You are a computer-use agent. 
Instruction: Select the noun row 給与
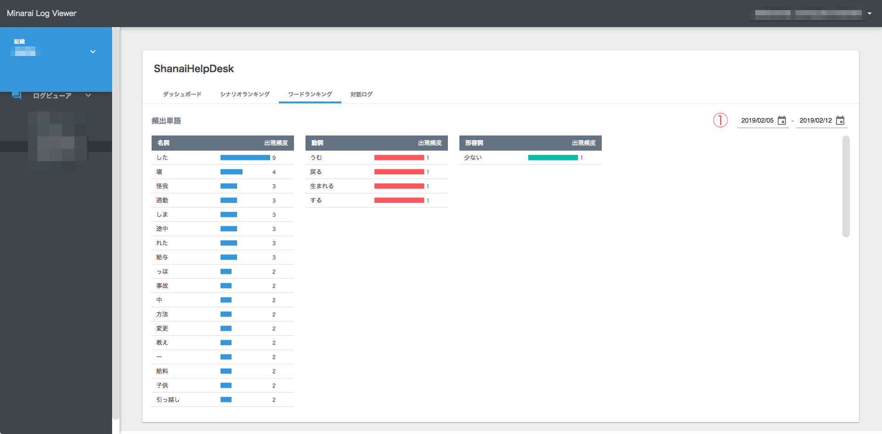tap(223, 257)
